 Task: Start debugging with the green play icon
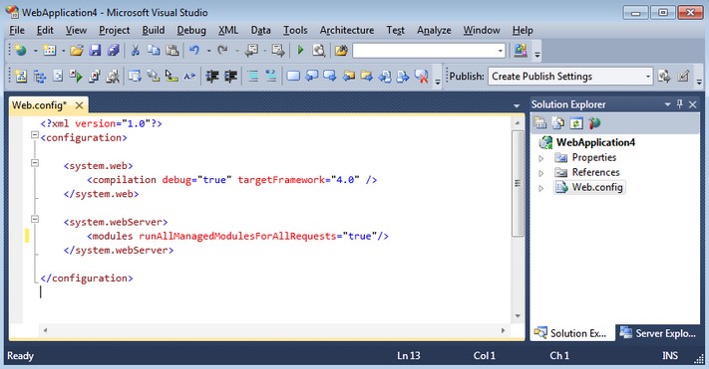click(300, 50)
